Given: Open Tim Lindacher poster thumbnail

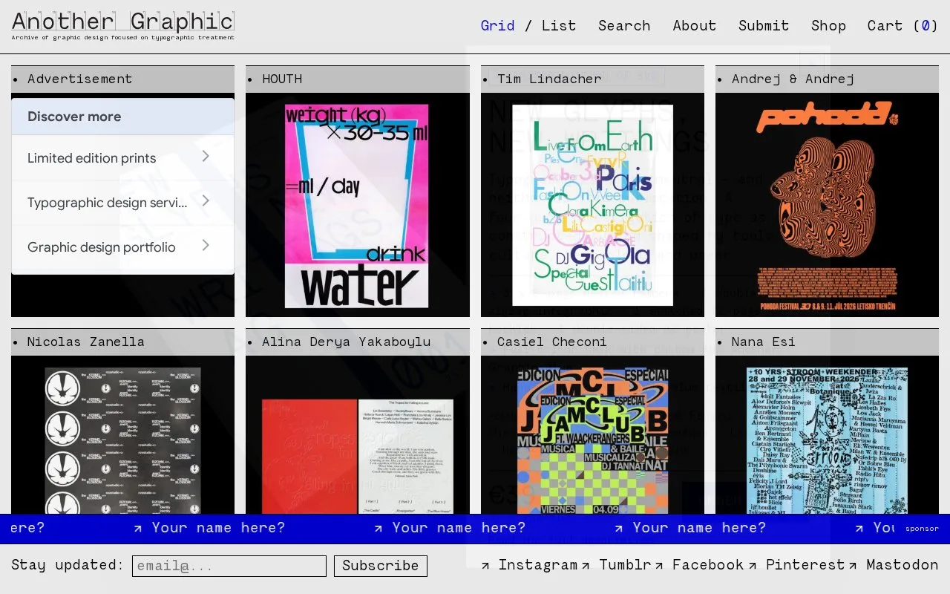Looking at the screenshot, I should [x=592, y=205].
